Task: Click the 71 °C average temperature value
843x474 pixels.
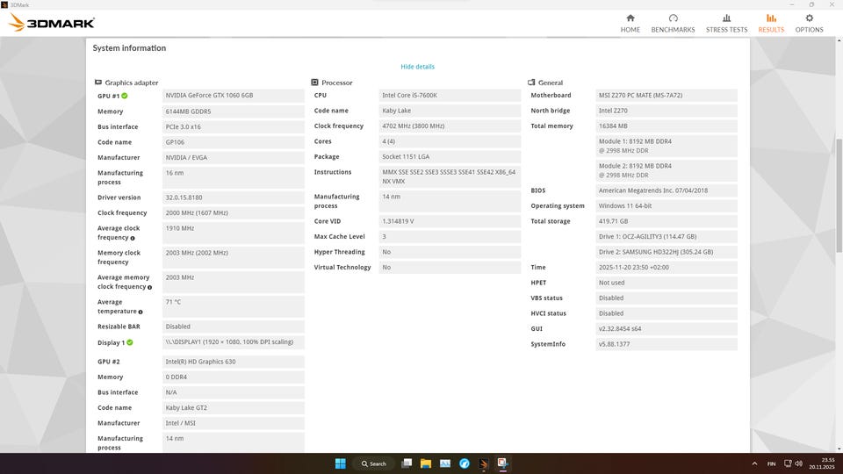Action: click(x=233, y=307)
